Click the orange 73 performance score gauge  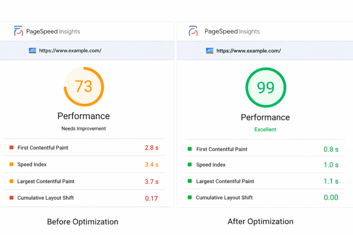84,86
